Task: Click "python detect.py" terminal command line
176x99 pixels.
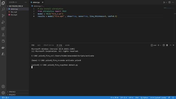Action: (70, 65)
